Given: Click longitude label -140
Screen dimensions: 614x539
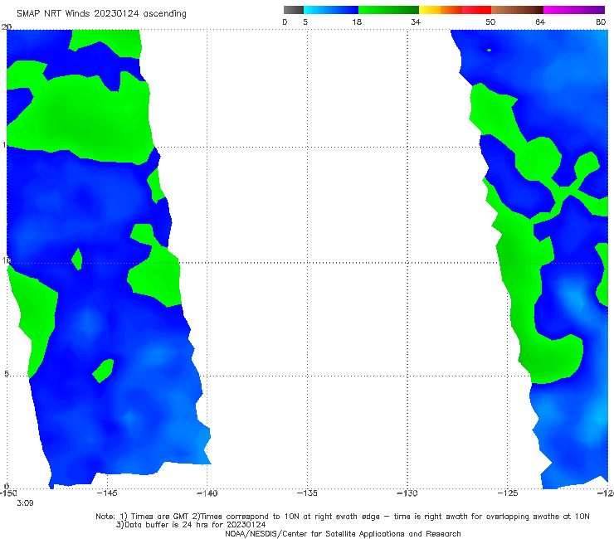Looking at the screenshot, I should click(x=207, y=493).
